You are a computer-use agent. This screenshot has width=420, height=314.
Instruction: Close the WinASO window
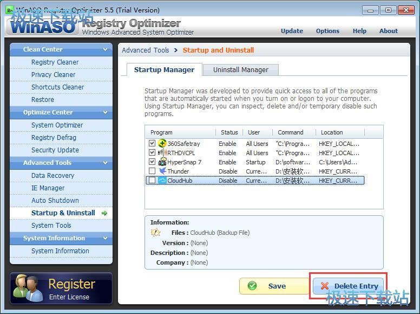406,10
